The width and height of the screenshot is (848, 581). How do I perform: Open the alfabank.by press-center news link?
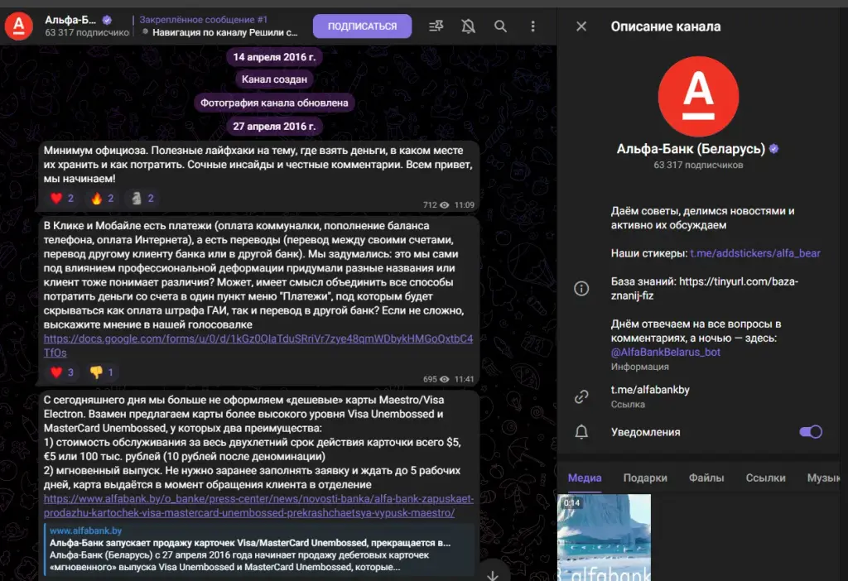(258, 506)
